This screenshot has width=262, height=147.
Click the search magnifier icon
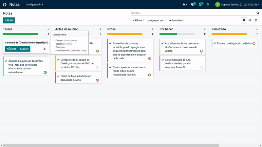point(258,13)
